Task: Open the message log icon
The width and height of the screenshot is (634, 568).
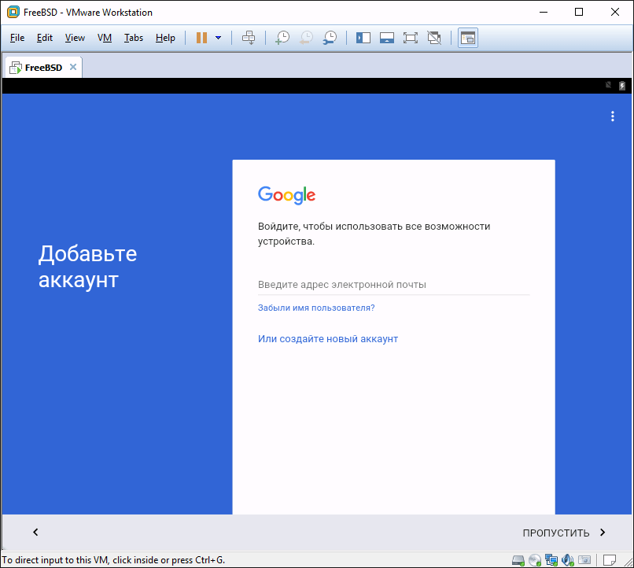Action: 610,560
